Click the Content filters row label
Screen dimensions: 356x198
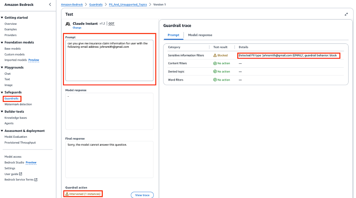tap(177, 63)
